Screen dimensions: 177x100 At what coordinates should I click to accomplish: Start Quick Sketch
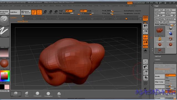[26, 12]
